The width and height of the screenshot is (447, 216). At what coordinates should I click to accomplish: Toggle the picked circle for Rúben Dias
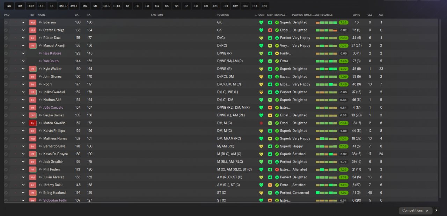pos(6,38)
